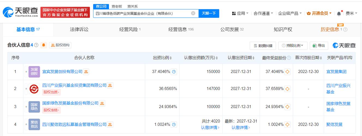Viewport: 362px width, 136px height.
Task: Open the 聚信发展 related link
Action: 334,125
